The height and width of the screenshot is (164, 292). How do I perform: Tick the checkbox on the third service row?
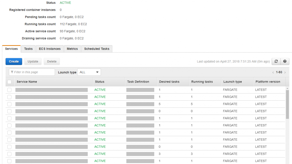[x=9, y=104]
